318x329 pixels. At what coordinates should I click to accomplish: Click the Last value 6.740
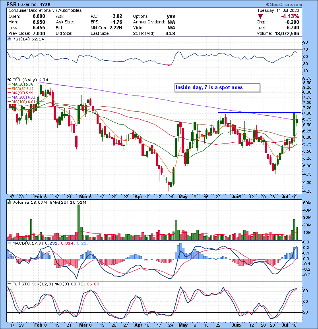293,28
